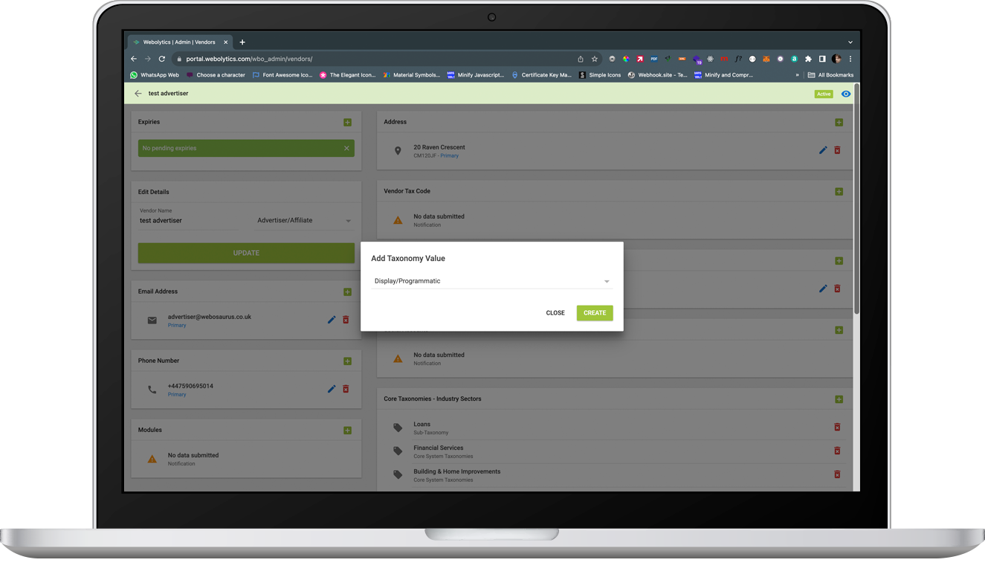
Task: Select the Webolytics Admin Vendors browser tab
Action: [178, 42]
